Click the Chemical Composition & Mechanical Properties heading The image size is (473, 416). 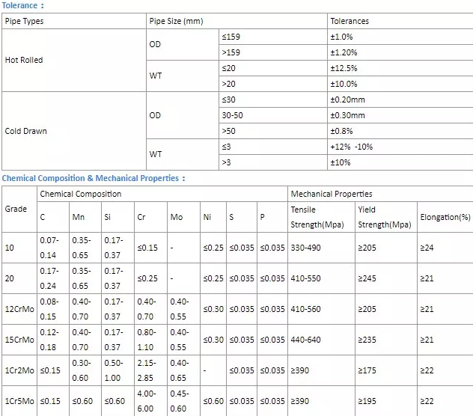point(93,178)
